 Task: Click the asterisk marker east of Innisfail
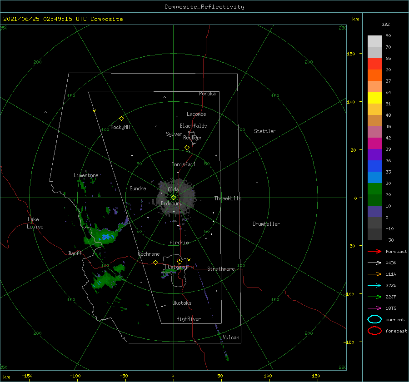(216, 156)
